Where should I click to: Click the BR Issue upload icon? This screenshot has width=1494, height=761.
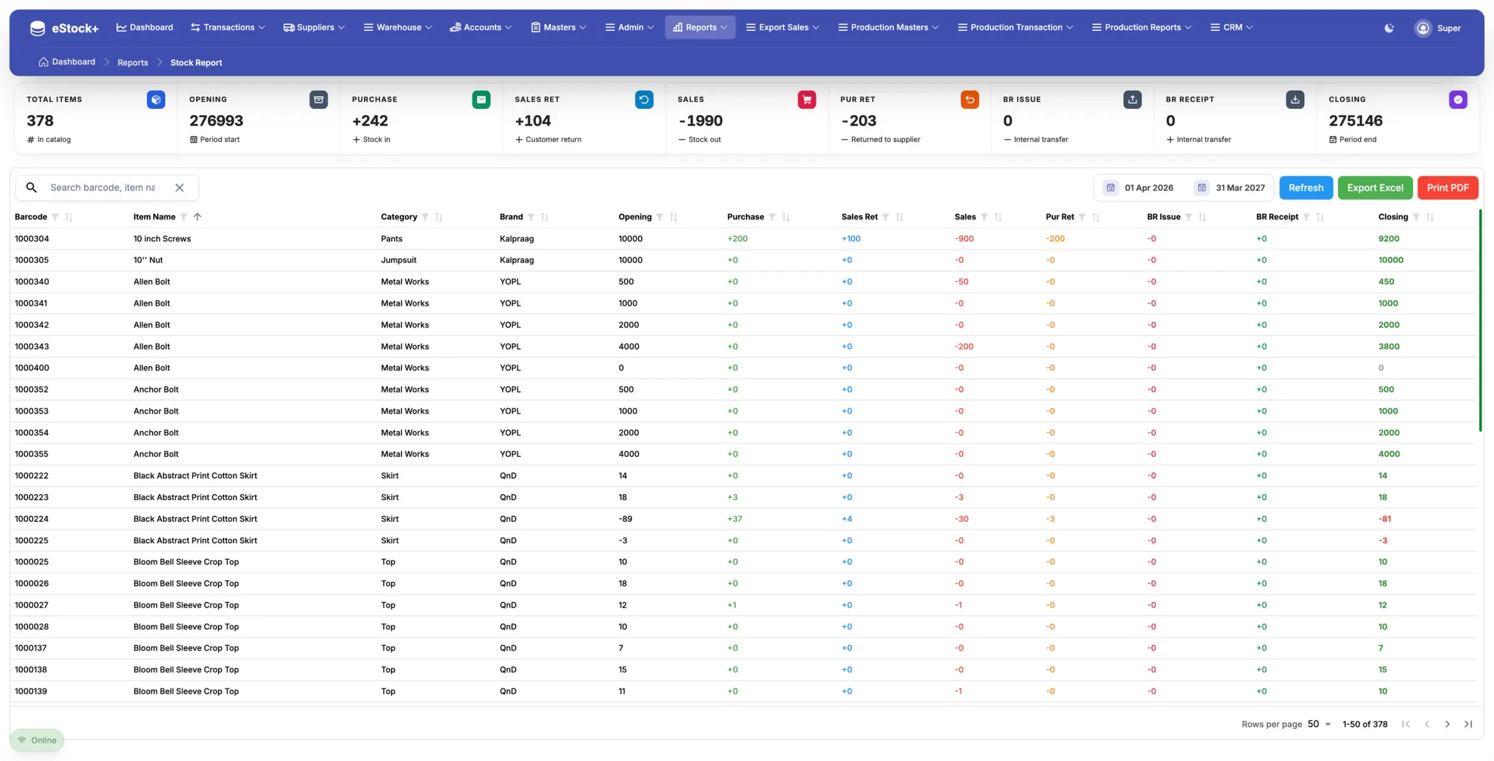tap(1132, 100)
